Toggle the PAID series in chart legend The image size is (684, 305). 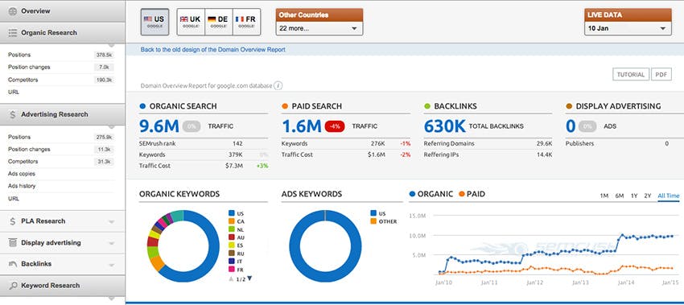(472, 194)
